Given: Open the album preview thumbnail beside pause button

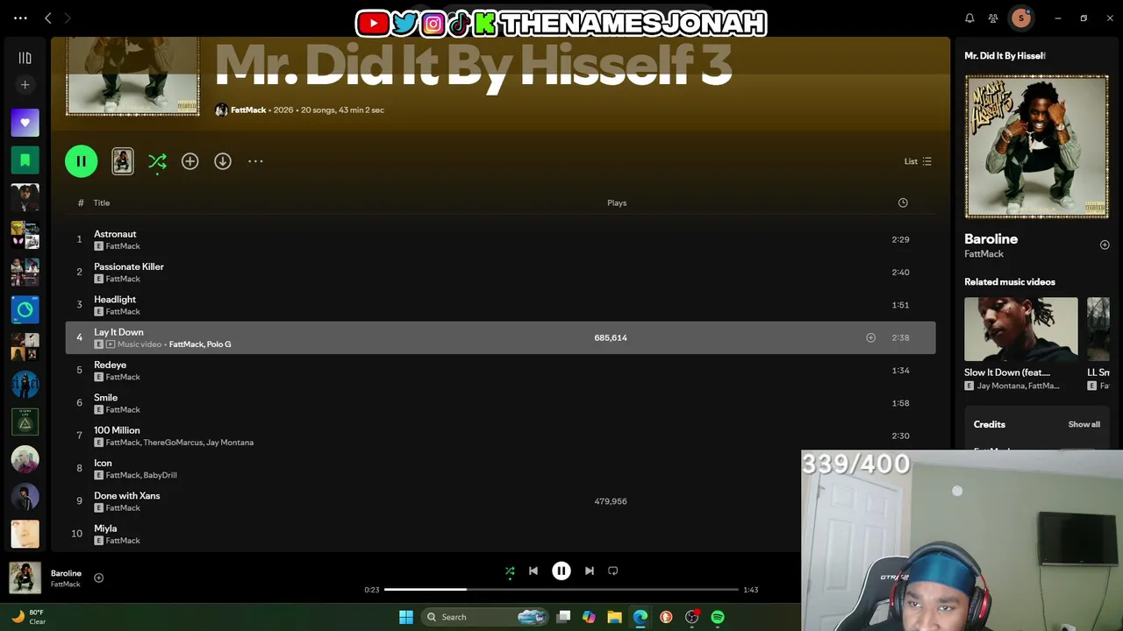Looking at the screenshot, I should click(x=123, y=161).
